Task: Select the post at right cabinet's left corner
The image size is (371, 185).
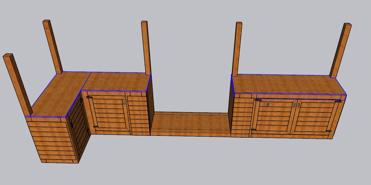Action: 237,49
